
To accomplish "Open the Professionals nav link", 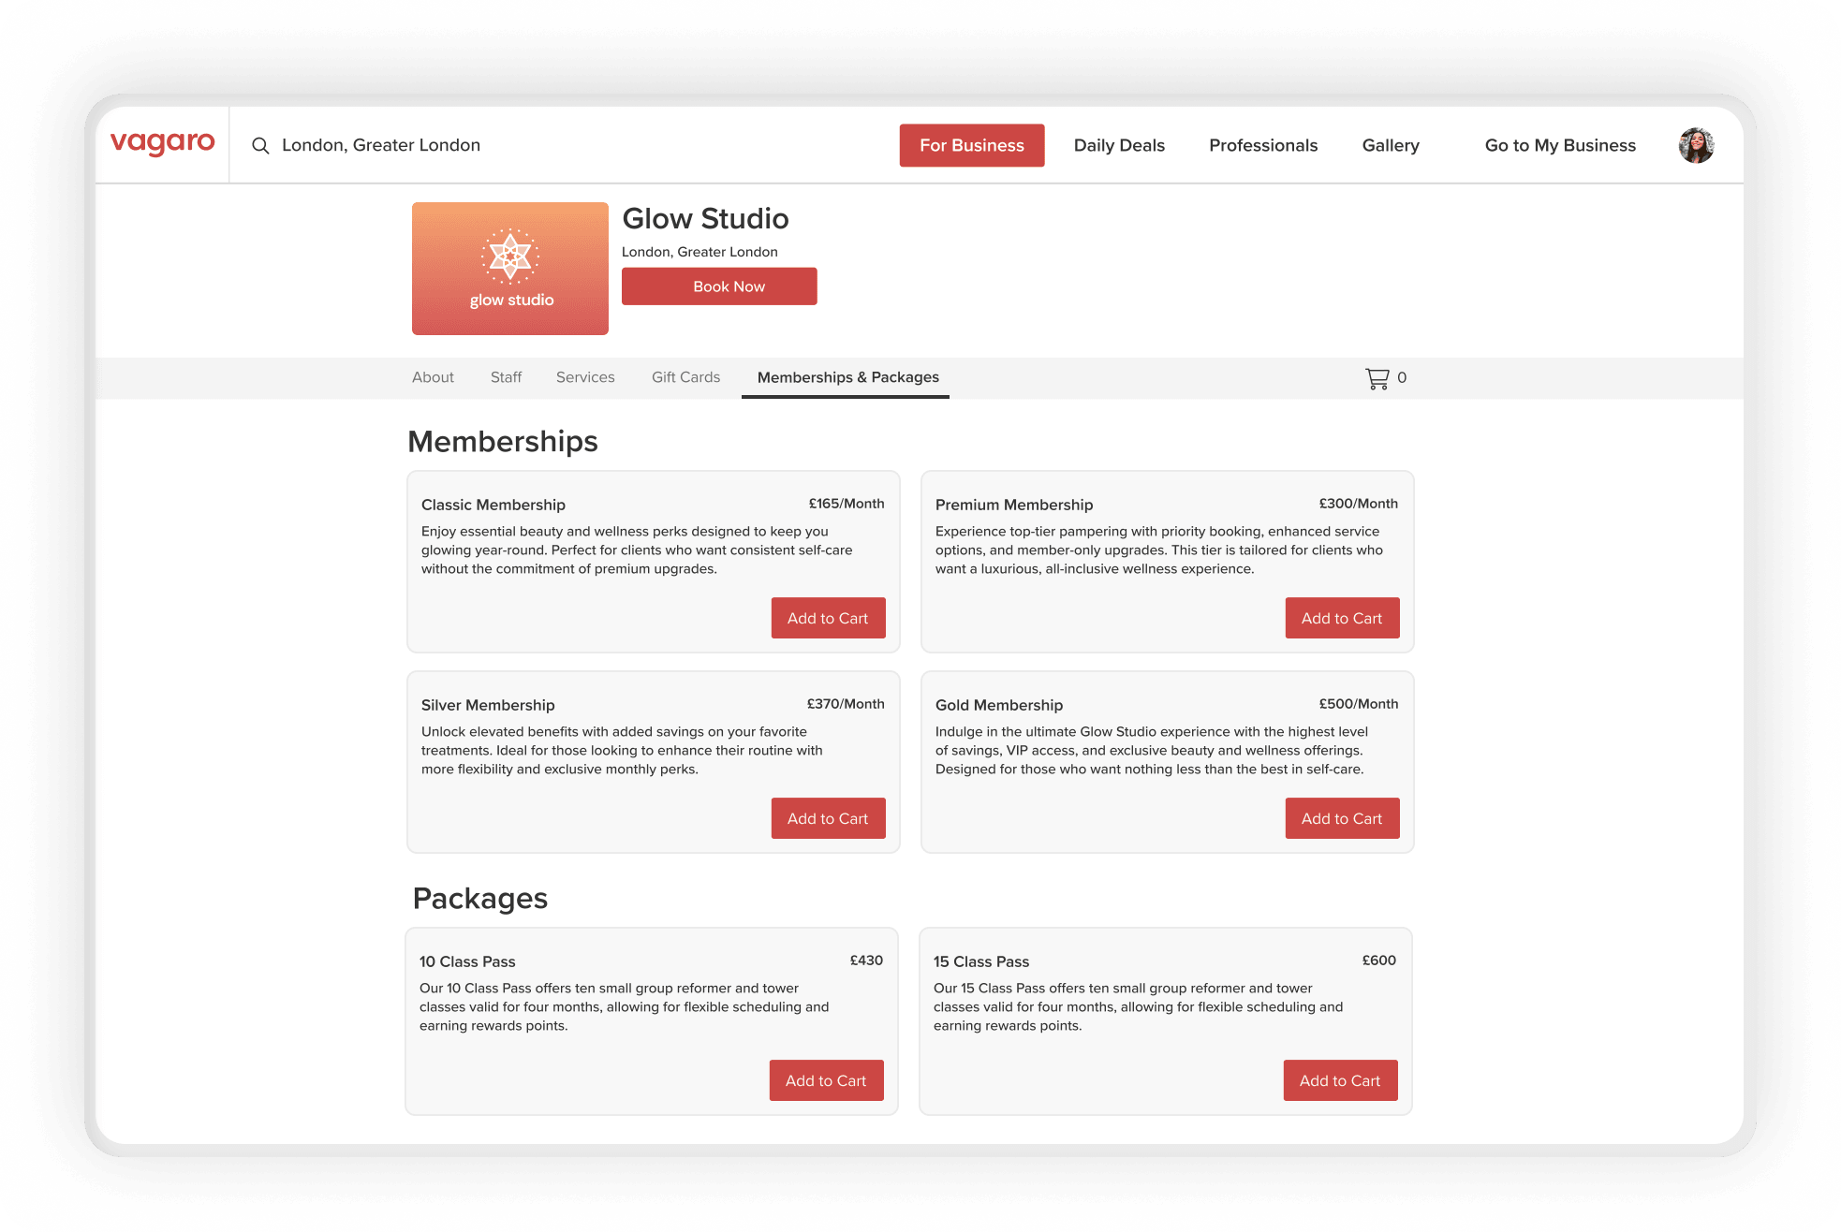I will click(1263, 145).
